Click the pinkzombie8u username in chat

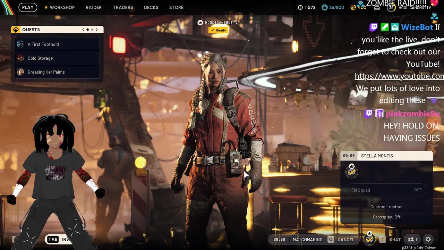tap(413, 114)
